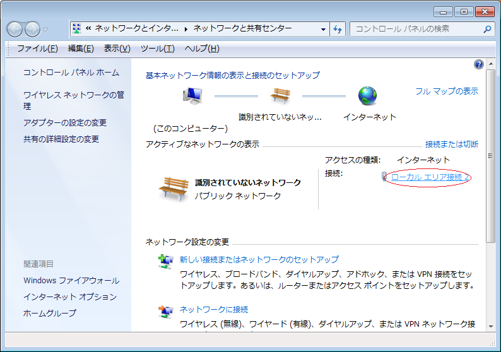The width and height of the screenshot is (501, 352).
Task: Open アダプターの設定の変更
Action: (65, 122)
